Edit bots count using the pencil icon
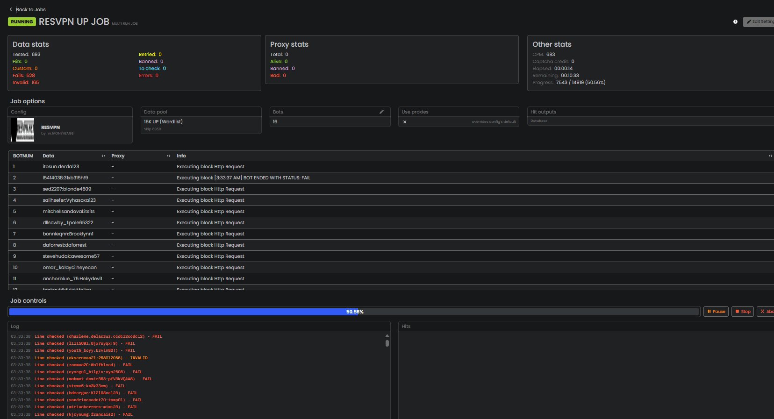Screen dimensions: 774x419 click(x=381, y=112)
